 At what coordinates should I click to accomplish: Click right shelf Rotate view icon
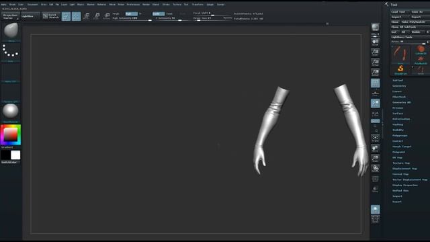click(x=375, y=169)
